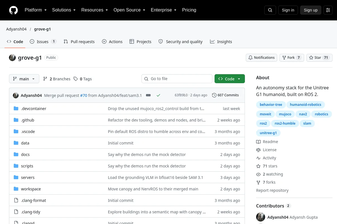Click the scripts folder icon

16,166
